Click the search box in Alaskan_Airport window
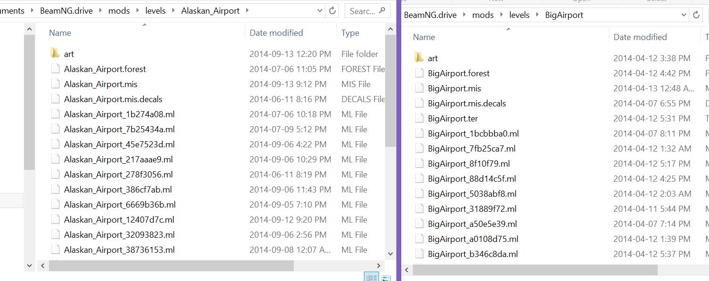Viewport: 709px width, 281px height. click(367, 11)
